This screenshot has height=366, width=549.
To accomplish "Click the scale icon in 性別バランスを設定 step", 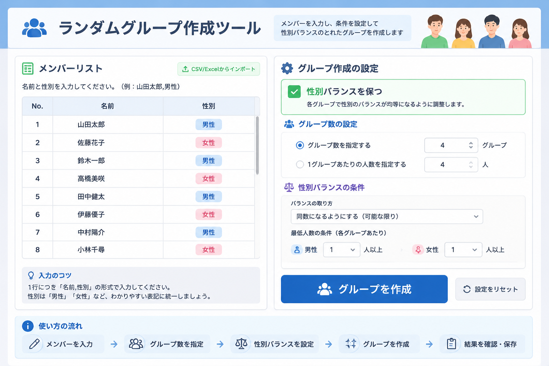I will [241, 344].
